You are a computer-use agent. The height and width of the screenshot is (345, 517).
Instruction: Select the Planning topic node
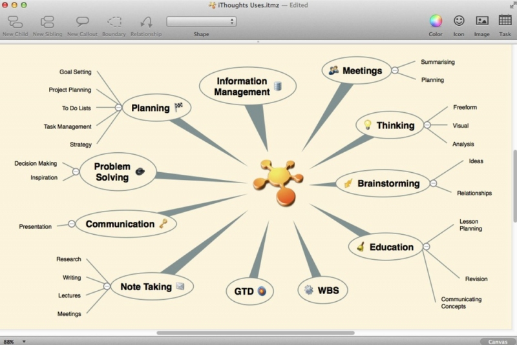point(156,108)
